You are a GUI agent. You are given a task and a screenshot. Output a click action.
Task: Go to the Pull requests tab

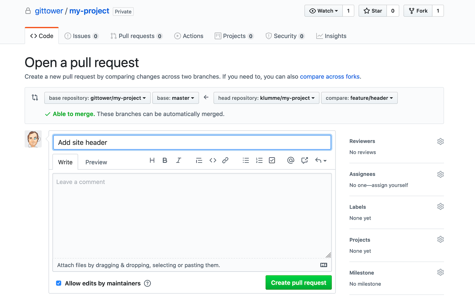click(136, 36)
